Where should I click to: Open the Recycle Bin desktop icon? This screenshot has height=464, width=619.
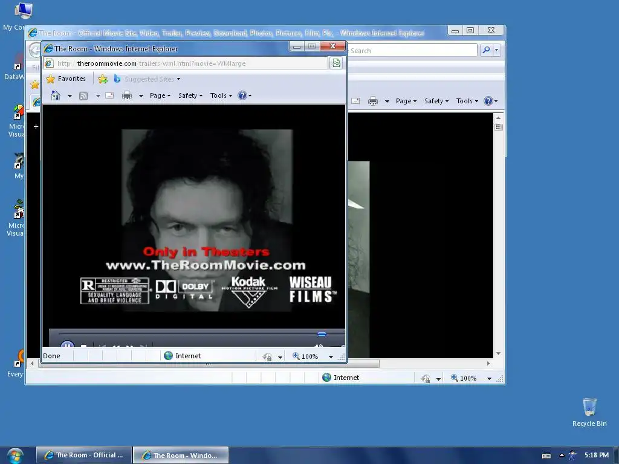tap(589, 412)
